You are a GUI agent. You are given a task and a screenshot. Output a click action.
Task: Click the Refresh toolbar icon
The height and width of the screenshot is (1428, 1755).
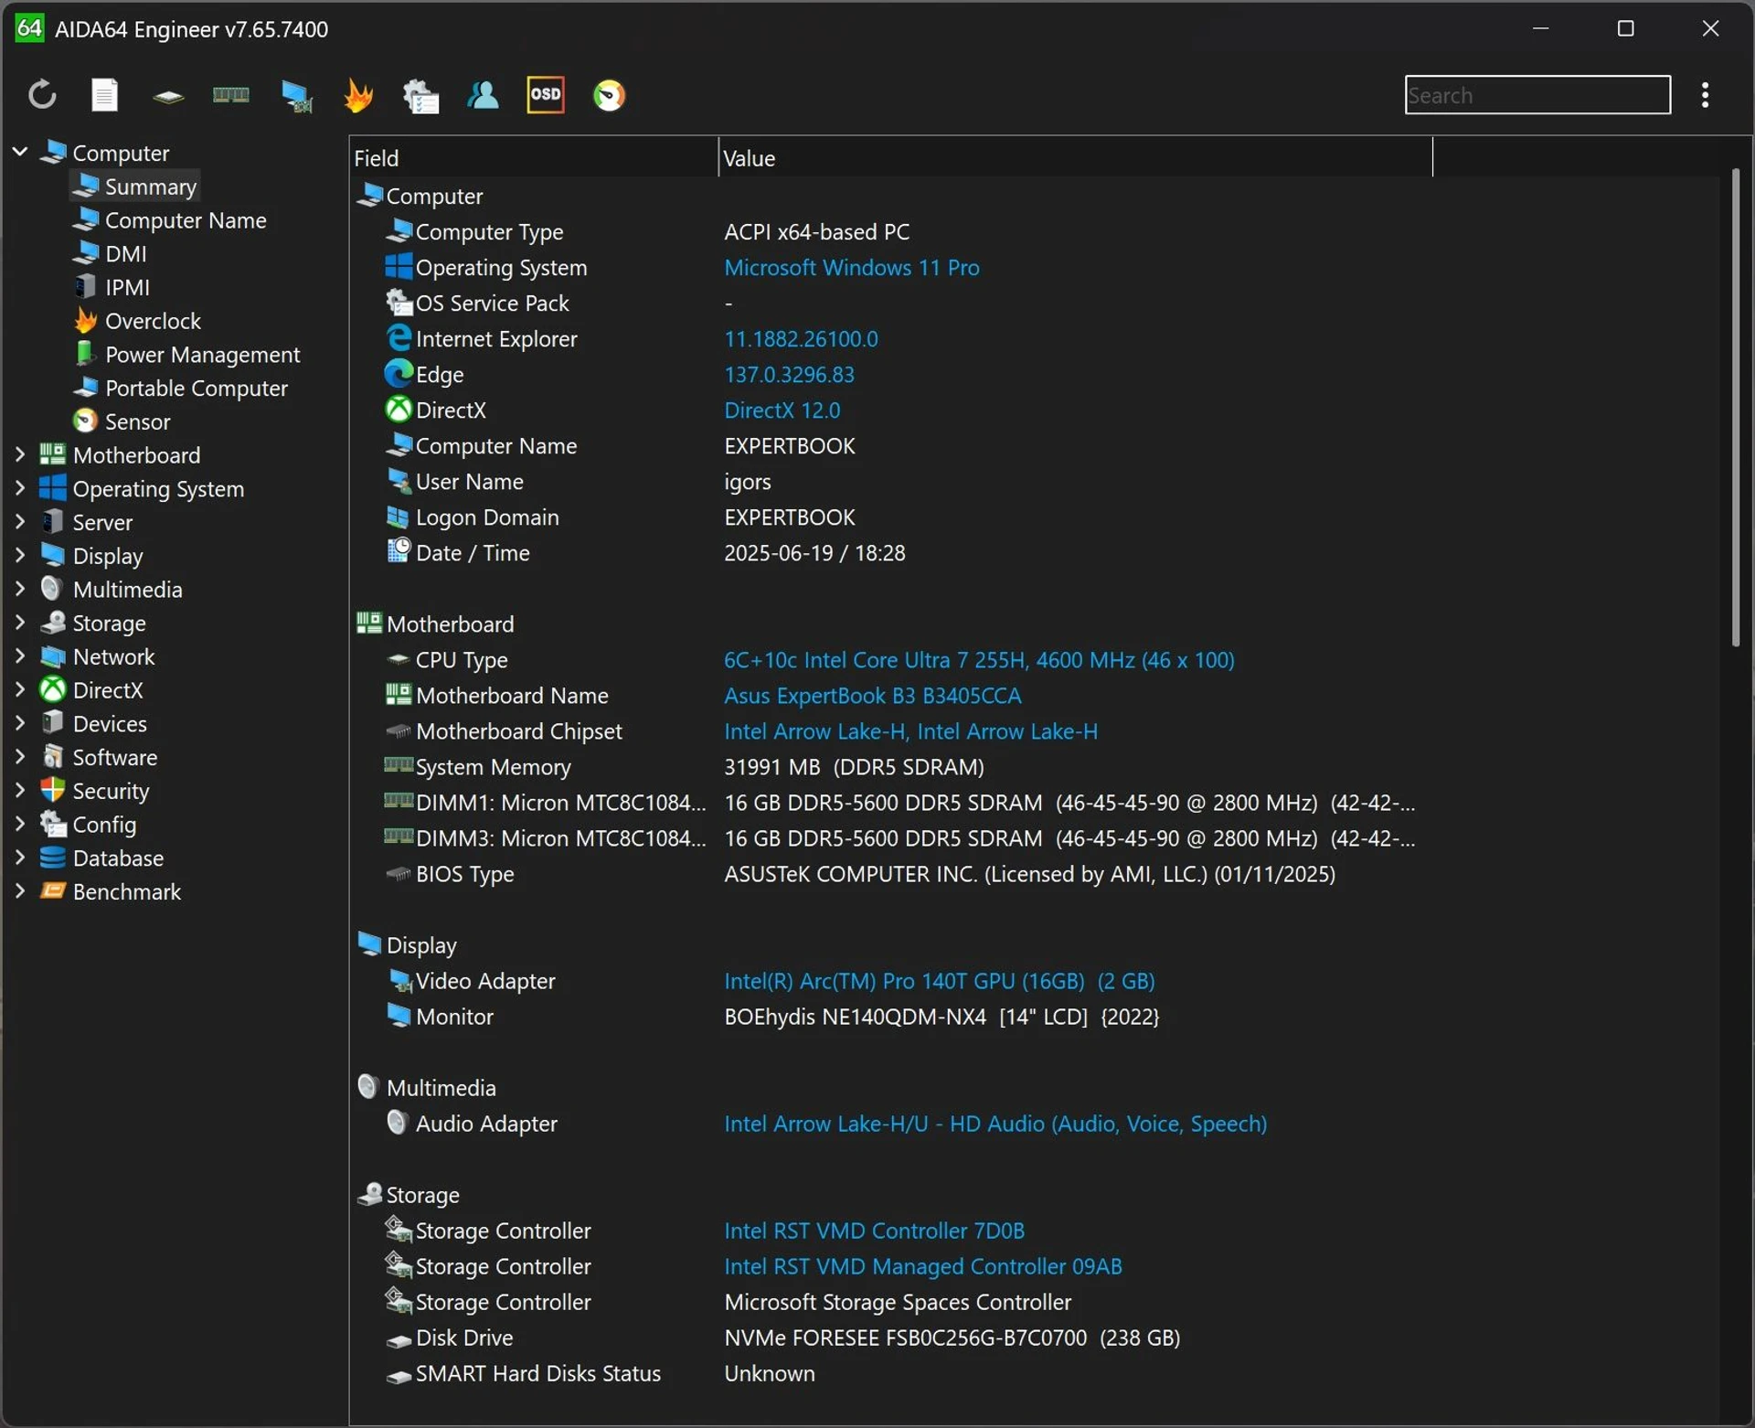[x=42, y=95]
